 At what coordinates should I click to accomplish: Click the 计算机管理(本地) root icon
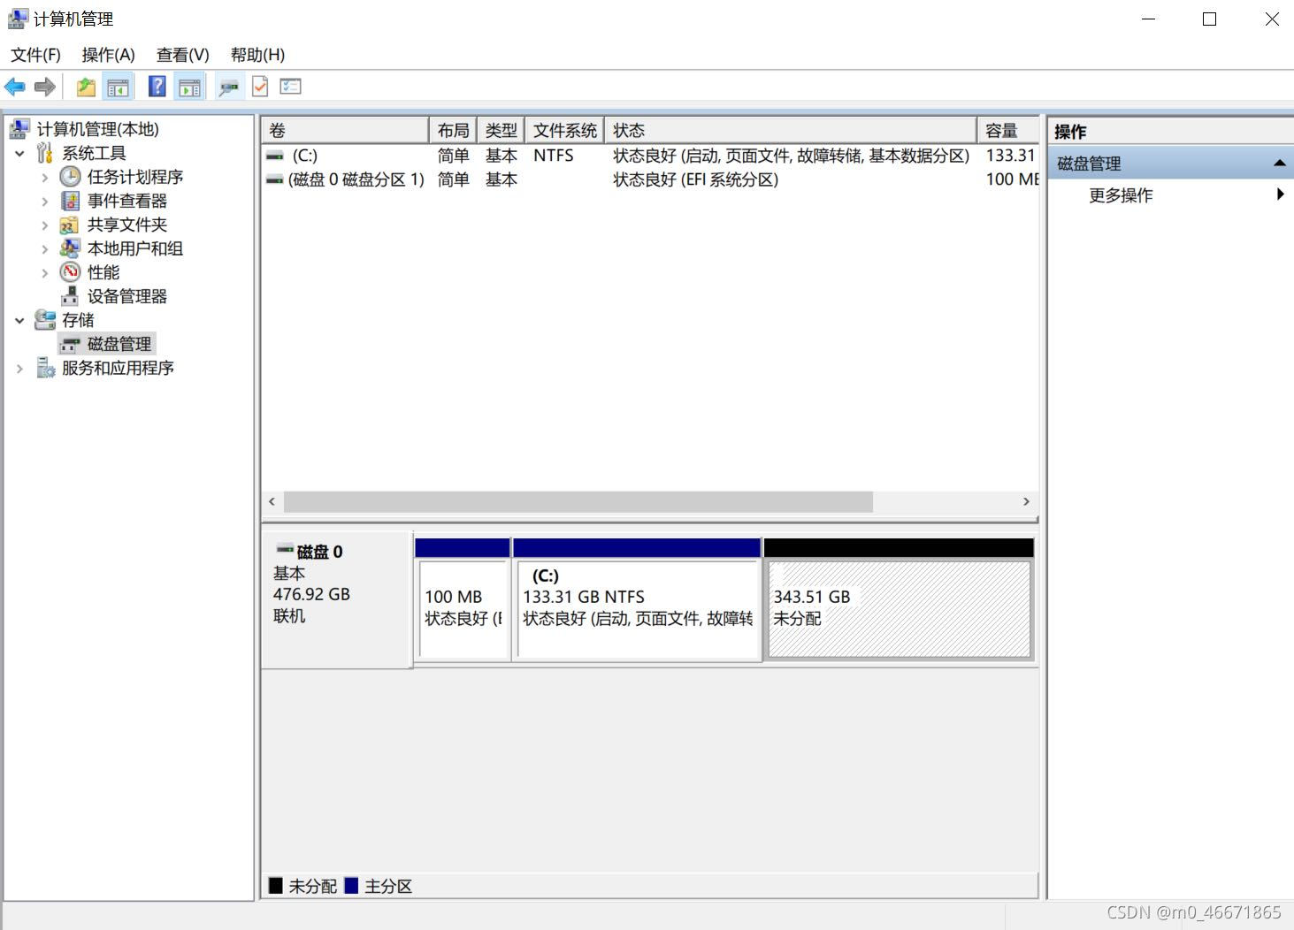(19, 129)
